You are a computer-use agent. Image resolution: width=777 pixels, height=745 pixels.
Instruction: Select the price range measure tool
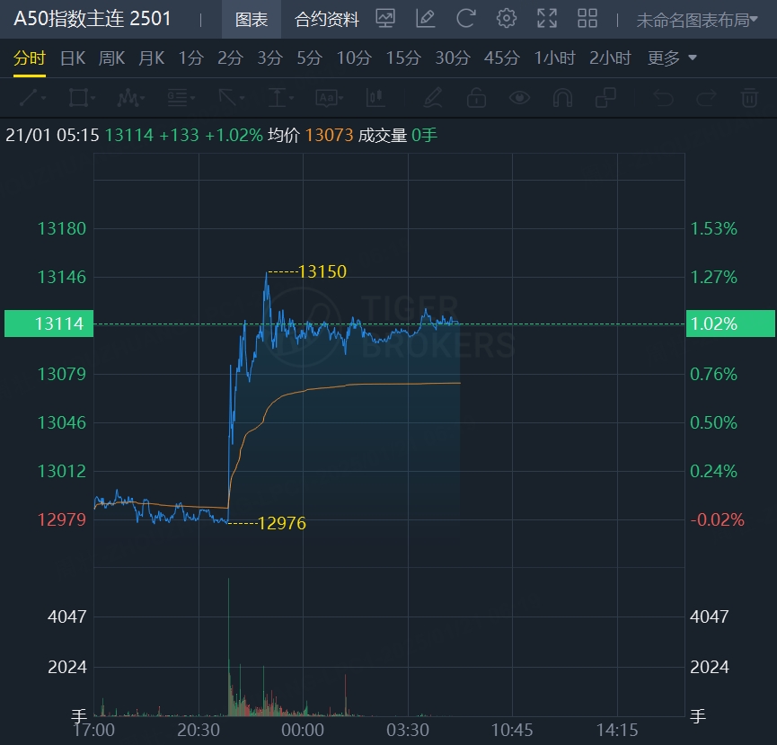point(278,98)
